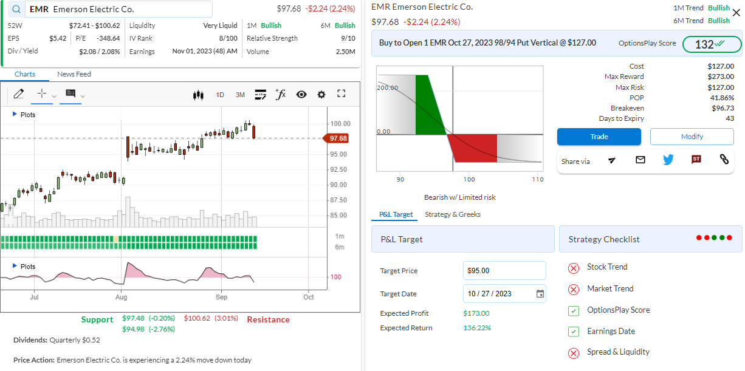Select the pencil drawing tool
The height and width of the screenshot is (371, 745).
[18, 94]
